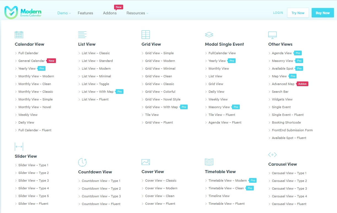Click the Grid View table icon
This screenshot has width=337, height=213.
[x=145, y=35]
